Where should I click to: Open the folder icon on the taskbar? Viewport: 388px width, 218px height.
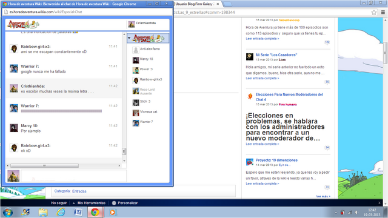pyautogui.click(x=43, y=213)
